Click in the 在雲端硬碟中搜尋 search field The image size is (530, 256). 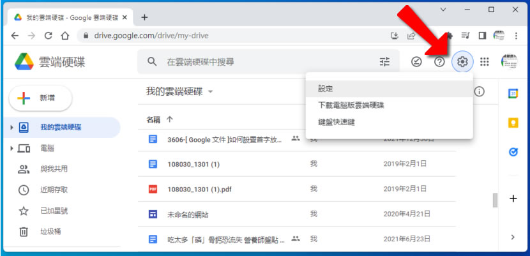point(267,62)
